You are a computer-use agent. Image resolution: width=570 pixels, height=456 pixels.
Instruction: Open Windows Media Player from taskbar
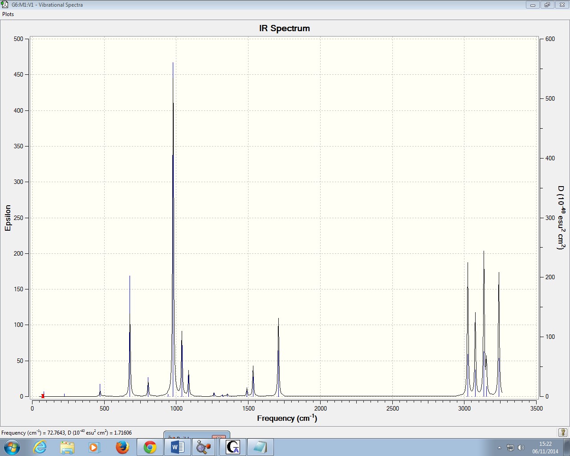[94, 447]
